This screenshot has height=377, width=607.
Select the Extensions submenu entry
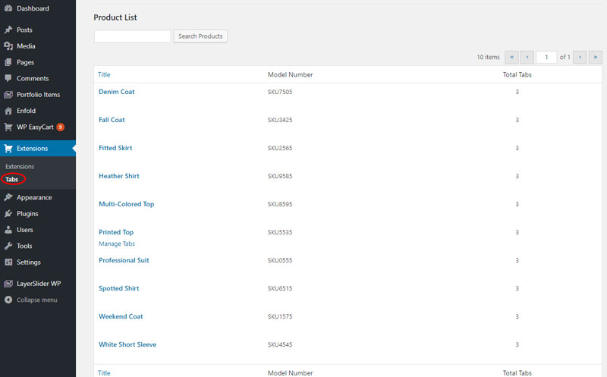[20, 166]
